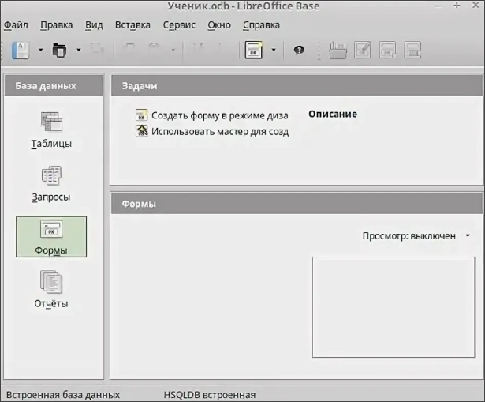Screen dimensions: 485x402
Task: Click the База данных panel header
Action: (54, 85)
